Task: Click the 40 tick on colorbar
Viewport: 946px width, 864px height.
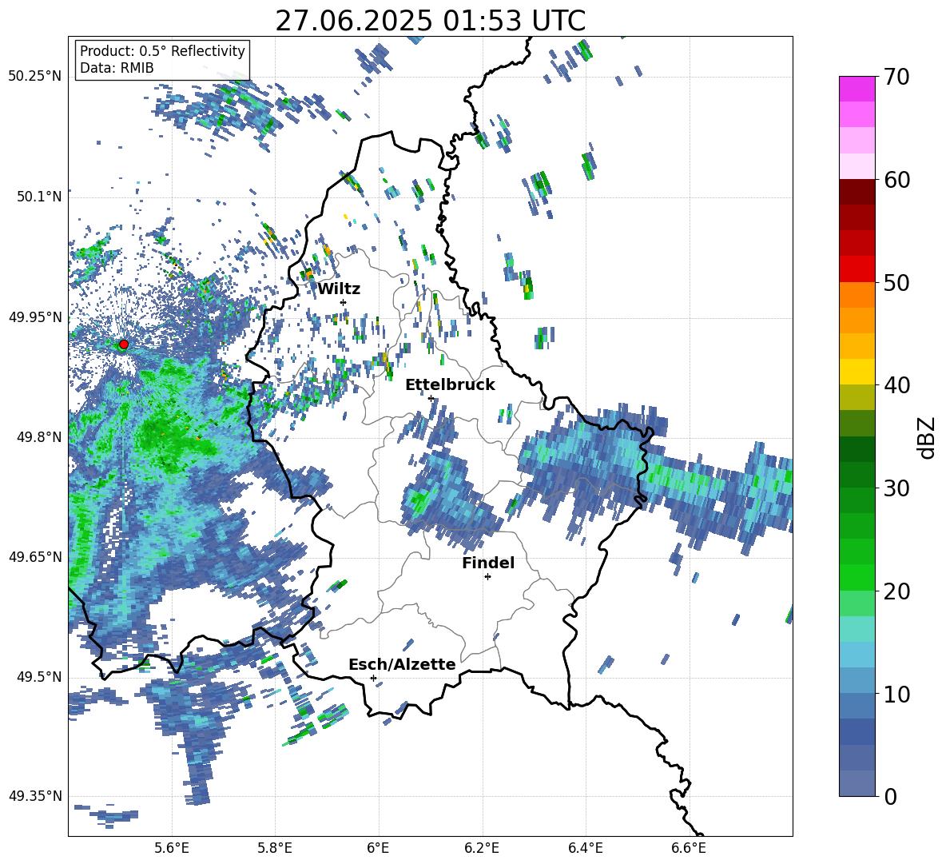Action: 896,385
